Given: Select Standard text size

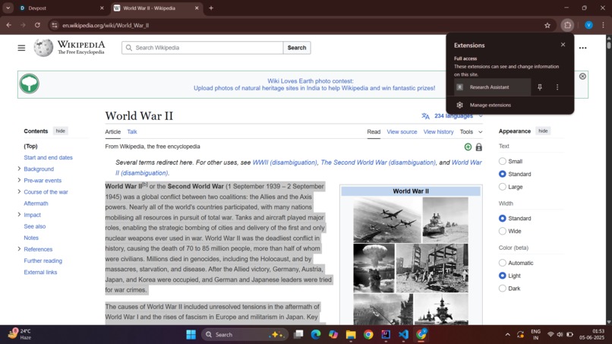Looking at the screenshot, I should click(503, 174).
